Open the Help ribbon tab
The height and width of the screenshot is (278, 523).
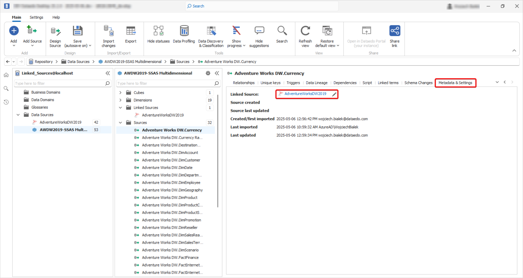(56, 17)
